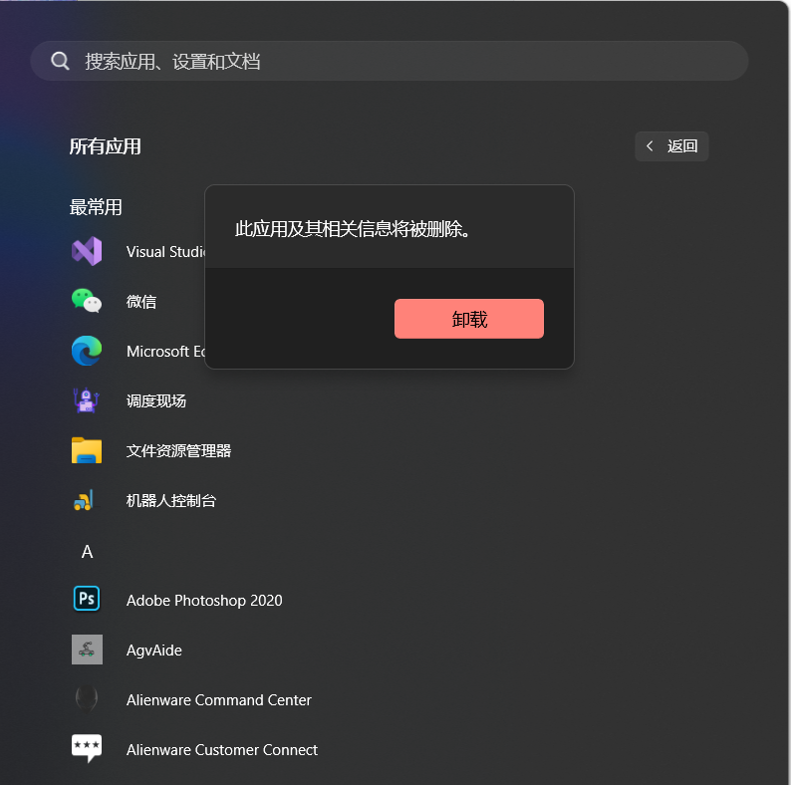Click the search field 搜索应用、设置和文档
Image resolution: width=791 pixels, height=785 pixels.
click(390, 61)
